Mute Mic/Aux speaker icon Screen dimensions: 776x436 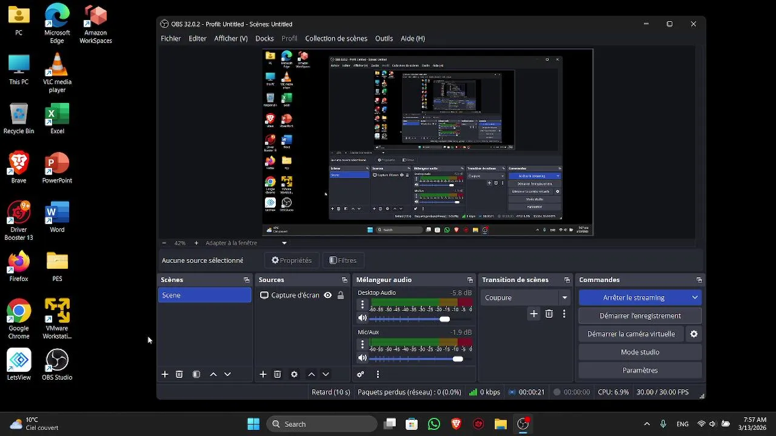click(363, 358)
